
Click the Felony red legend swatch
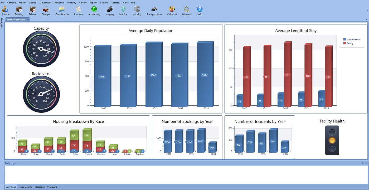point(345,43)
